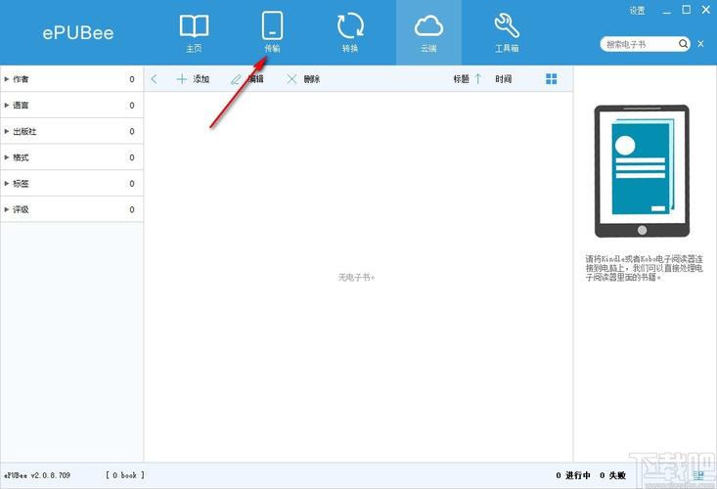Expand the 出版社 publisher filter
This screenshot has height=489, width=717.
click(8, 131)
